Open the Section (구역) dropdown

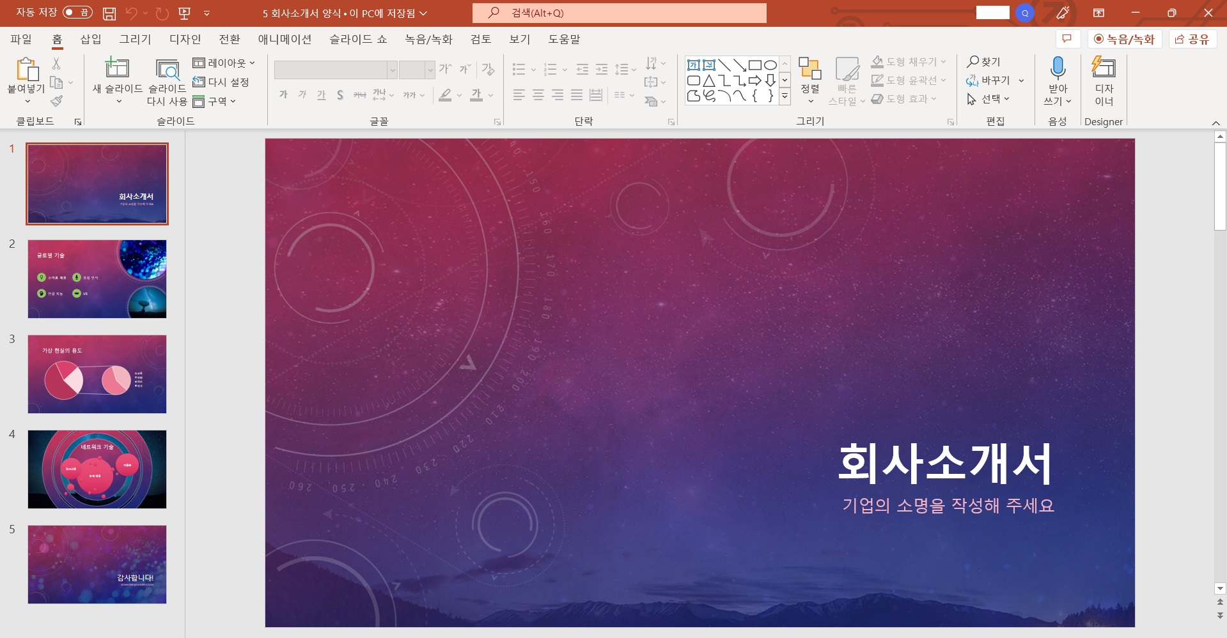[214, 101]
